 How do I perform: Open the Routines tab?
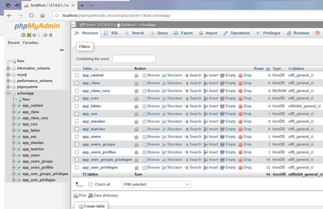(298, 33)
